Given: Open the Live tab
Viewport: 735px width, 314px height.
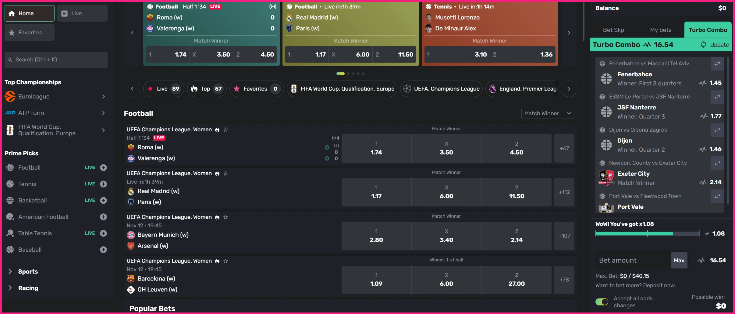Looking at the screenshot, I should (82, 13).
